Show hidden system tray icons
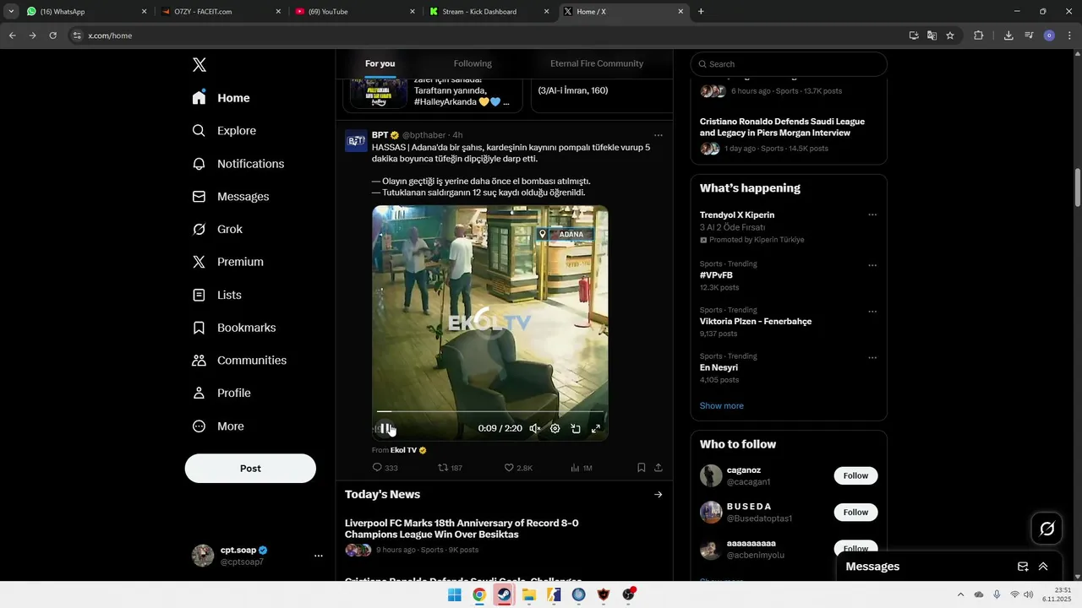 pos(961,594)
